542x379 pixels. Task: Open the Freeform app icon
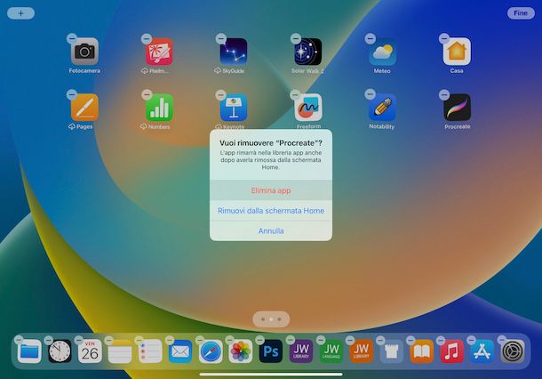tap(308, 108)
